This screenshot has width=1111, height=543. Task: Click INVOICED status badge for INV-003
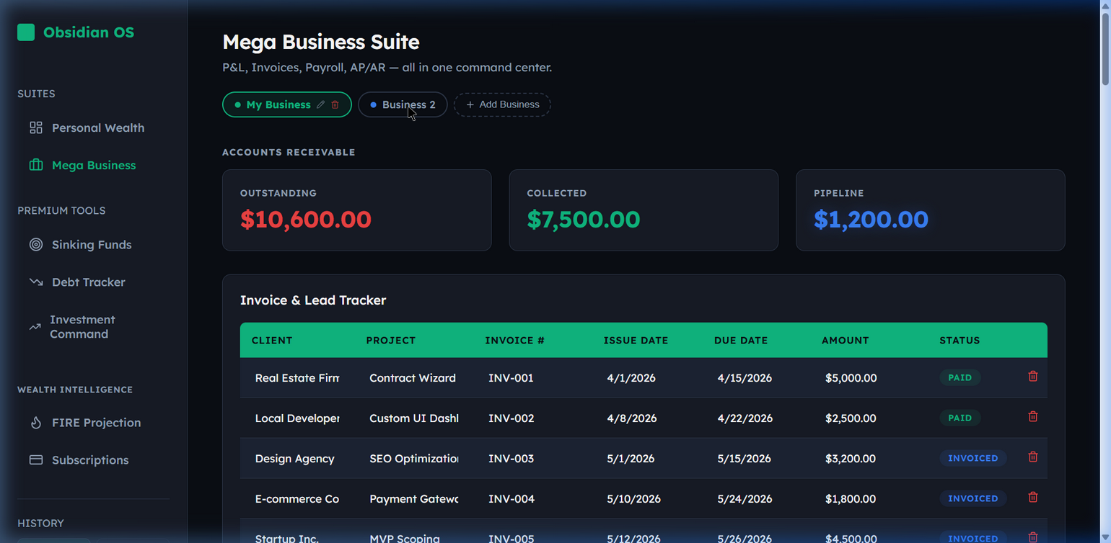[972, 458]
